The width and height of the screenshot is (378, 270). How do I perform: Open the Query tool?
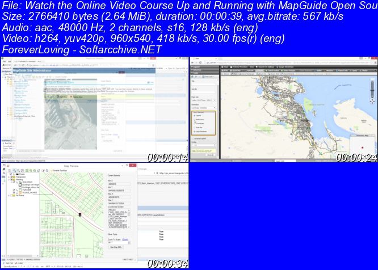click(x=355, y=70)
